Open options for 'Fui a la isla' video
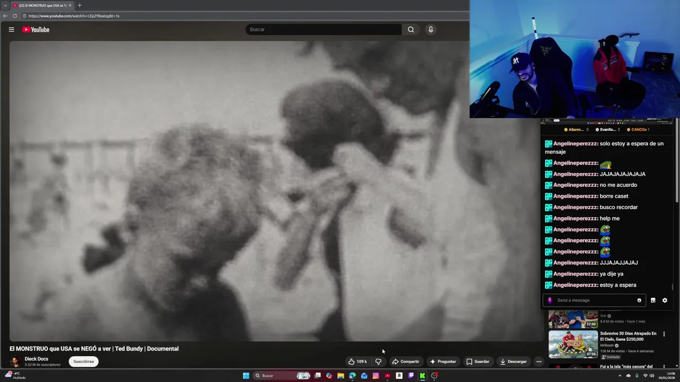Viewport: 680px width, 382px height. tap(664, 367)
